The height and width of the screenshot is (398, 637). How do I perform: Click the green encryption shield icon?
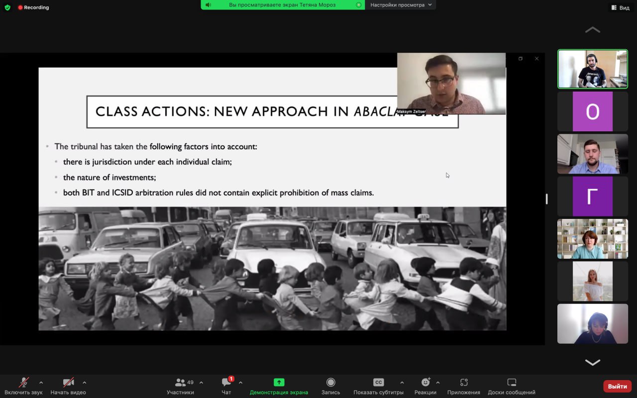[x=7, y=7]
